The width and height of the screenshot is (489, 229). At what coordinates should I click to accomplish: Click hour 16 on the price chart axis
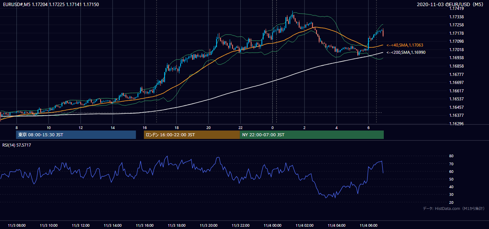145,127
